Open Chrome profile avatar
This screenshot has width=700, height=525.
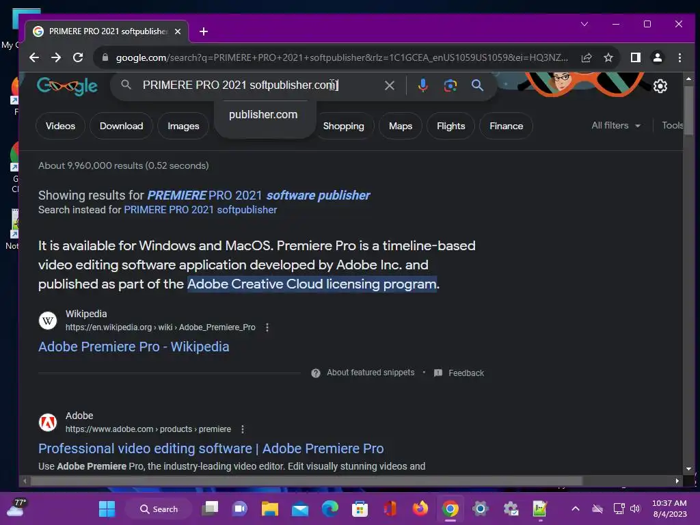coord(657,57)
